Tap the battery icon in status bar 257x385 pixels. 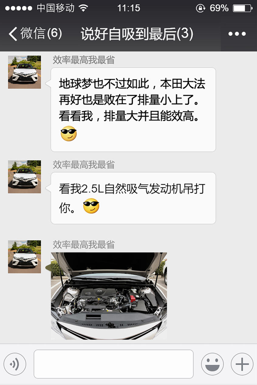(x=242, y=8)
